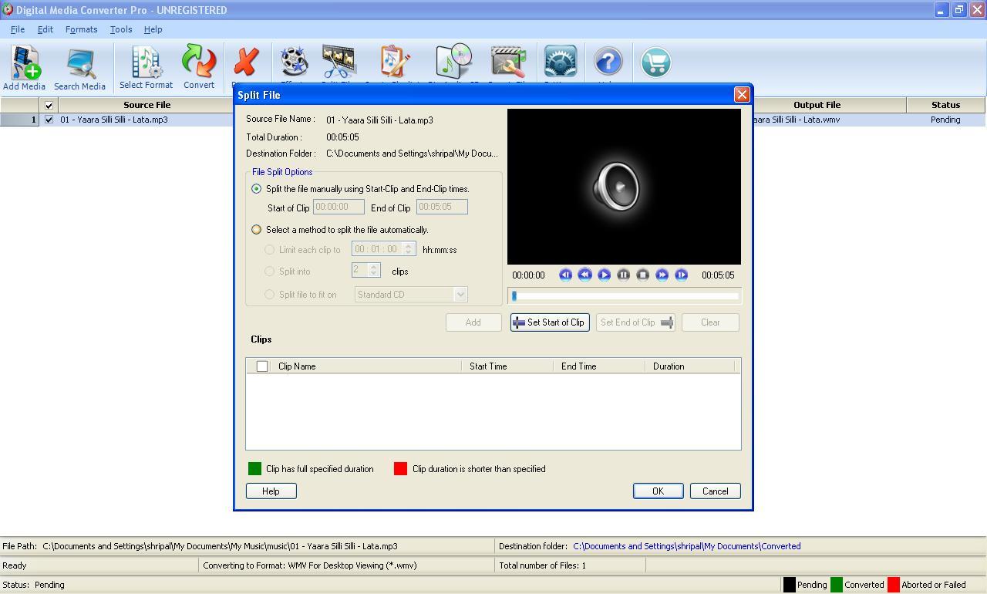
Task: Open the File menu
Action: pos(18,29)
